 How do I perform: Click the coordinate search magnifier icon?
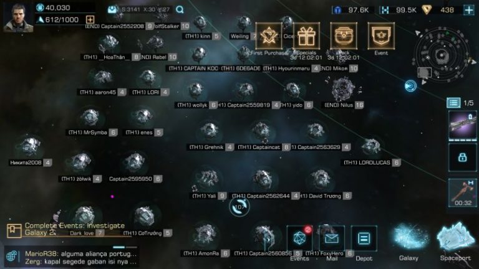point(180,10)
